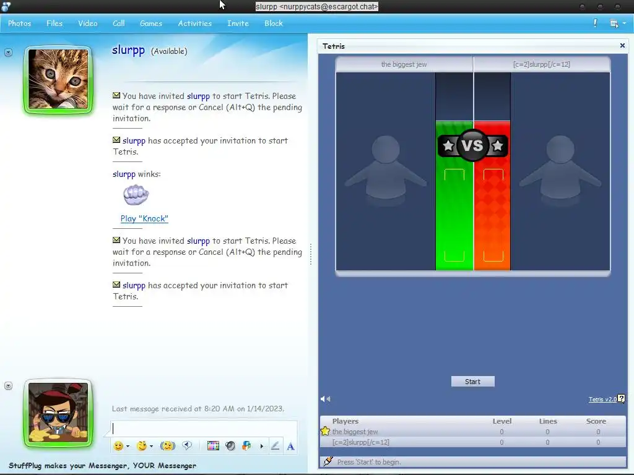Viewport: 634px width, 475px height.
Task: Click the '(Available)' status text
Action: (x=169, y=51)
